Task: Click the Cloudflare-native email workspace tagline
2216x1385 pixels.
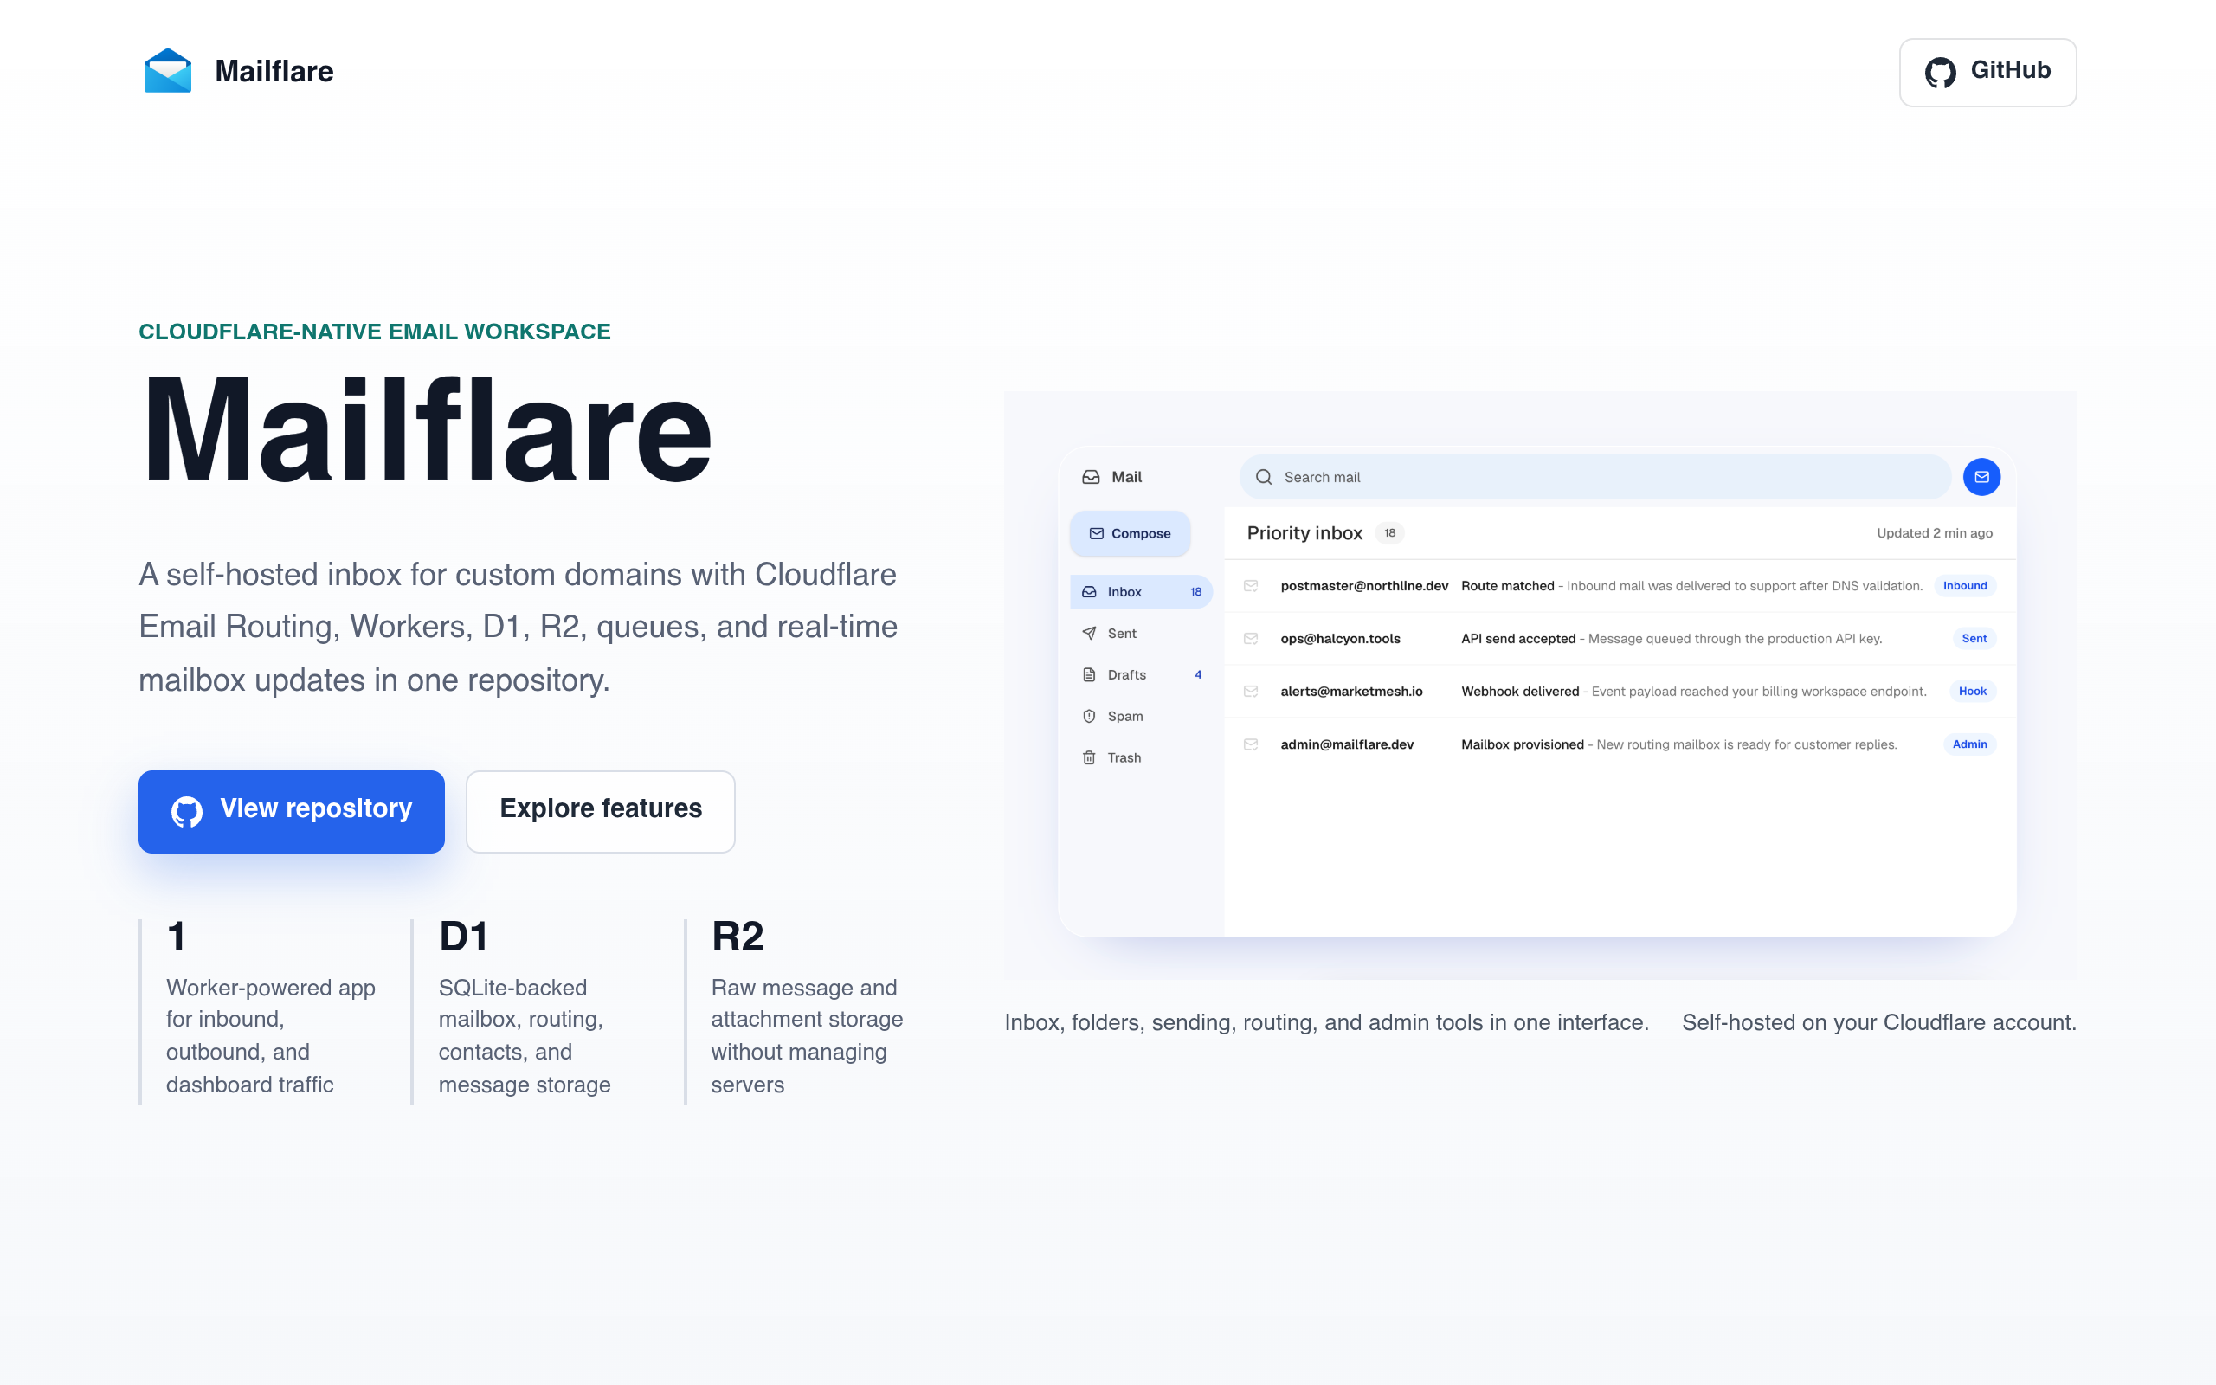Action: point(375,332)
